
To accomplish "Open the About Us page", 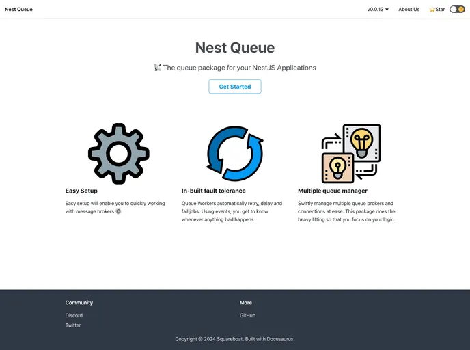I will 409,10.
